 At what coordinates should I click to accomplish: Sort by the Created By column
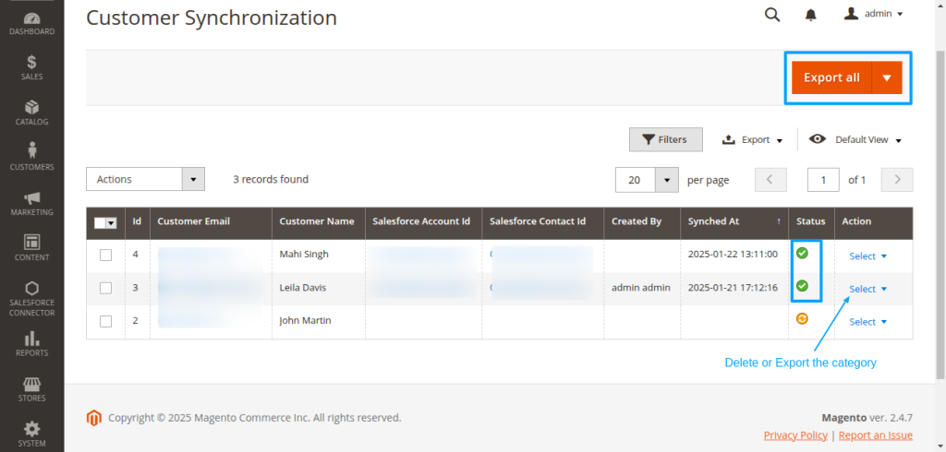coord(643,221)
